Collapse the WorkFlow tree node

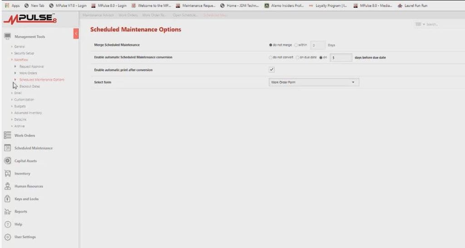click(12, 60)
